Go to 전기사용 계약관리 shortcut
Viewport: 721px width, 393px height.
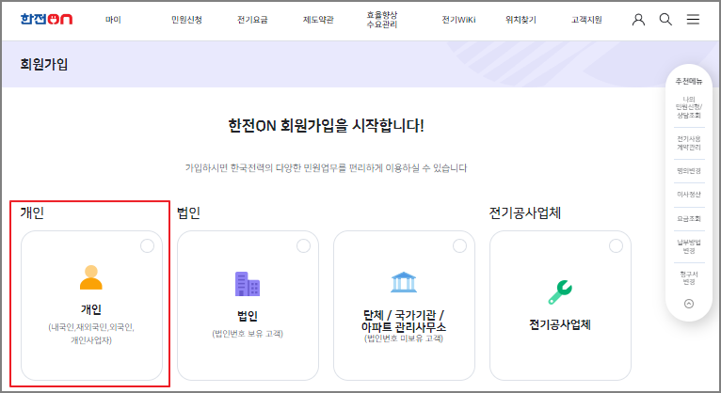point(689,143)
